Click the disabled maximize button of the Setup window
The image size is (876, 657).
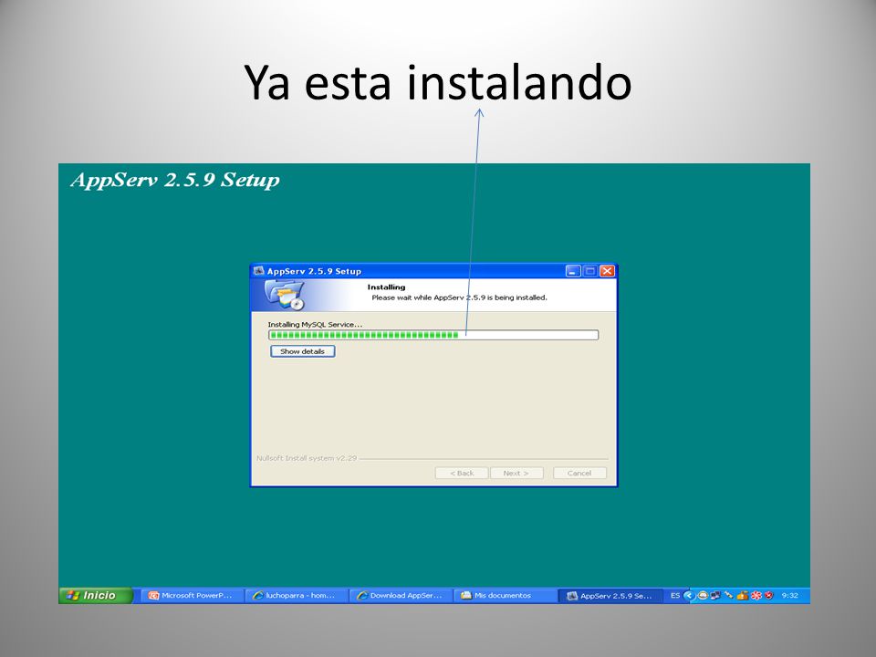tap(590, 271)
